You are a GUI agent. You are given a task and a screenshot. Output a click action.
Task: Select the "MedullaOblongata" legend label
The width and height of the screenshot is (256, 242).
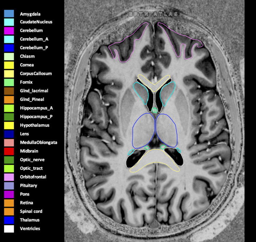39,143
